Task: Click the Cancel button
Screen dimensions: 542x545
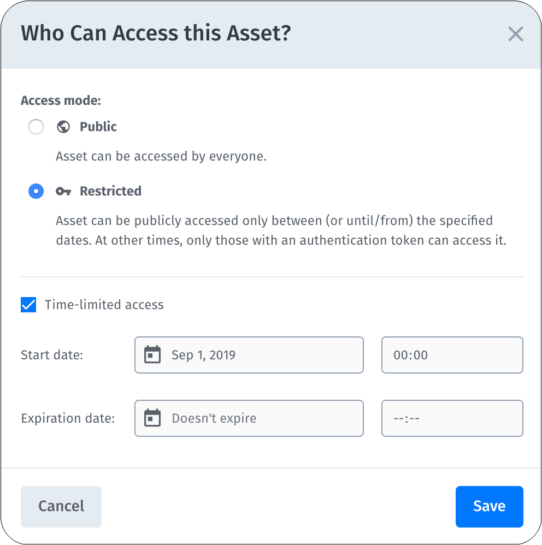Action: [x=61, y=506]
